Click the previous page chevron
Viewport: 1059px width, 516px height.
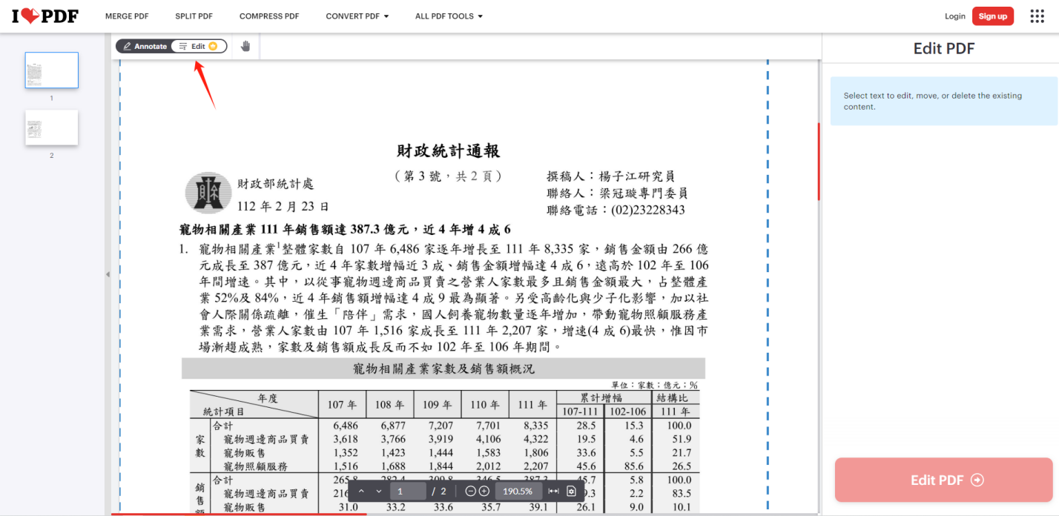point(362,491)
